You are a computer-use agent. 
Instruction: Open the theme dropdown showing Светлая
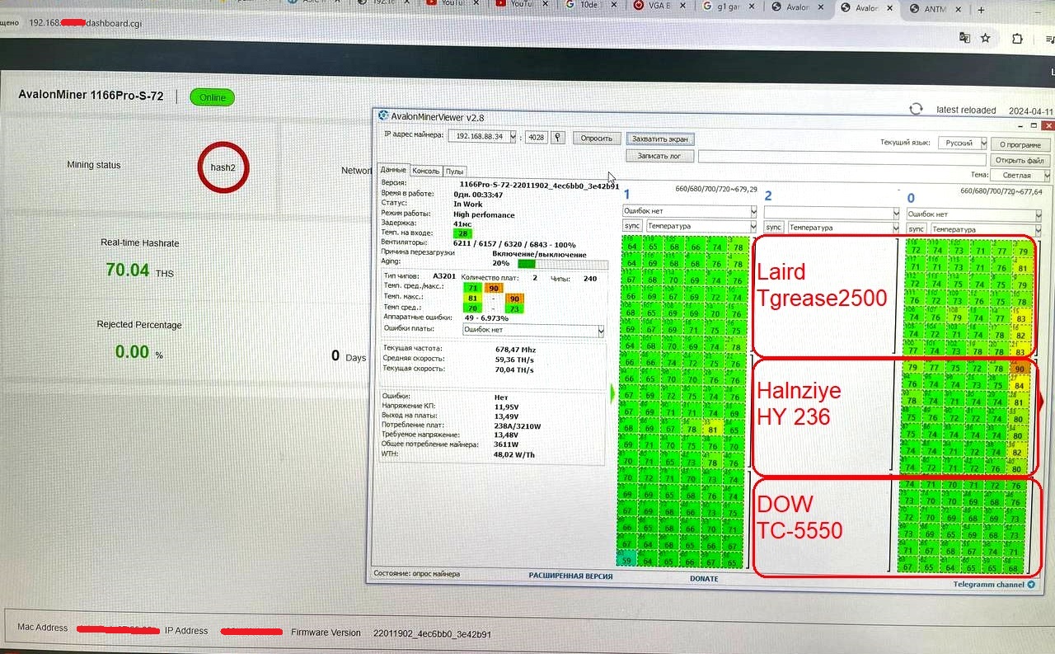click(1047, 176)
